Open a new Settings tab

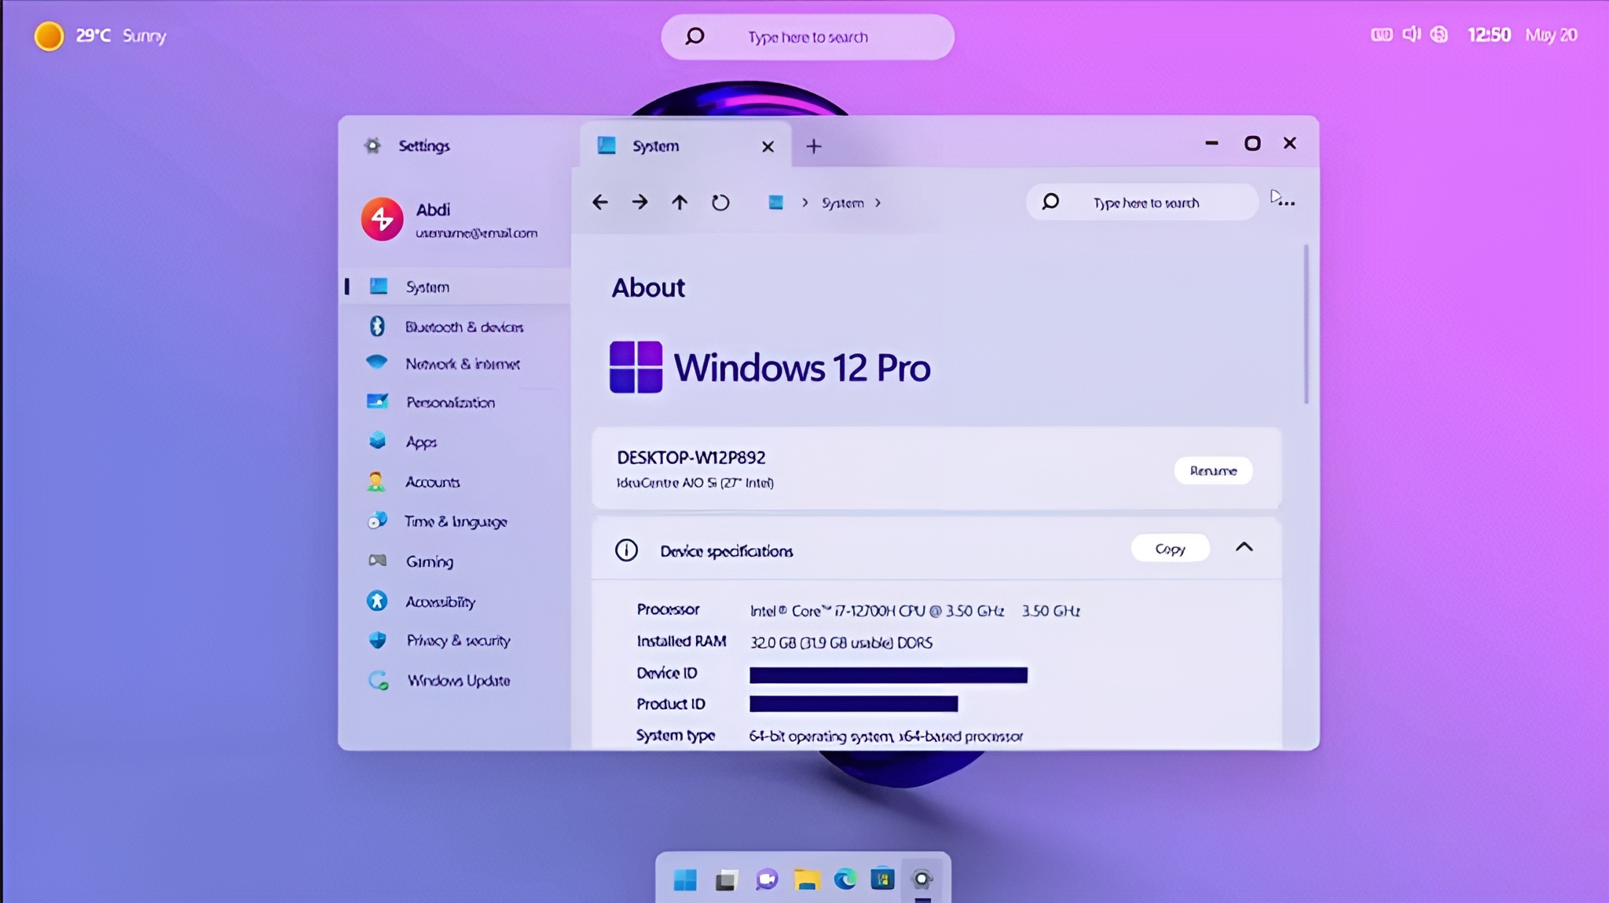[x=814, y=145]
